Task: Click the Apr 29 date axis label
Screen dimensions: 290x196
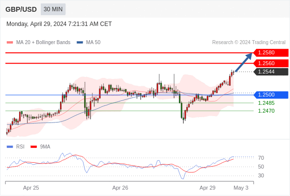Action: click(207, 188)
